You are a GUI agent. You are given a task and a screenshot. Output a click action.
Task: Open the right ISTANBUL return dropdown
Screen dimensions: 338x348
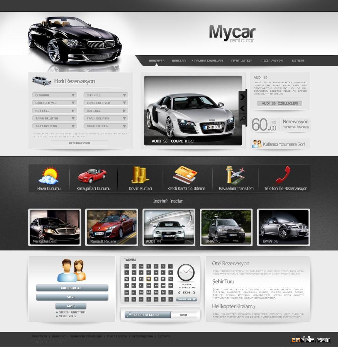click(x=106, y=95)
